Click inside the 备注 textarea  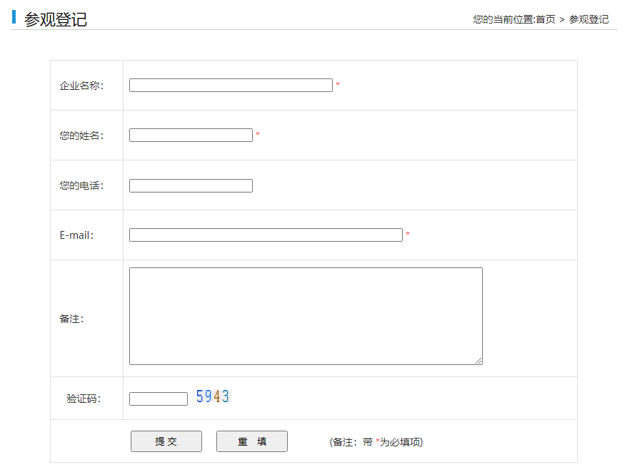coord(306,316)
